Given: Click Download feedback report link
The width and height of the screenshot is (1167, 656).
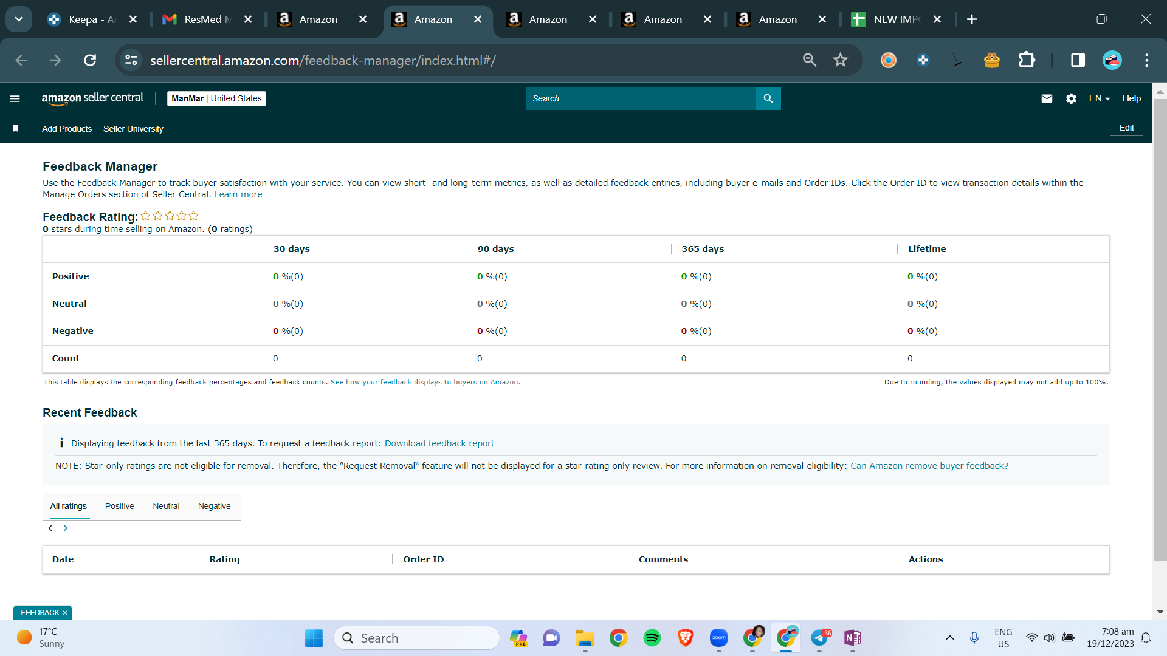Looking at the screenshot, I should click(x=439, y=443).
